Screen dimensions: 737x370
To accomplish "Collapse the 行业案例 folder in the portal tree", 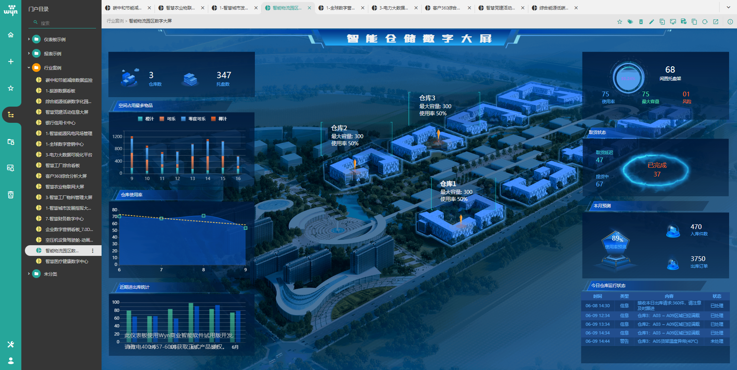I will click(29, 68).
